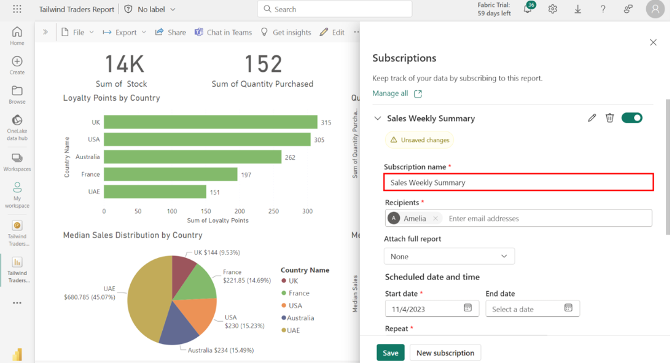Image resolution: width=672 pixels, height=363 pixels.
Task: Click the pencil edit subscription icon
Action: point(592,118)
